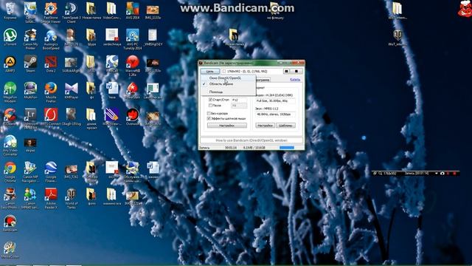
Task: Open the MegaFon Modem desktop icon
Action: [10, 92]
